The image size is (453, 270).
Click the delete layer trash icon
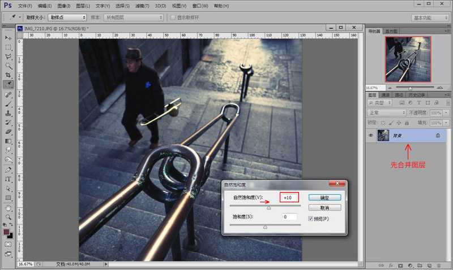[x=438, y=265]
